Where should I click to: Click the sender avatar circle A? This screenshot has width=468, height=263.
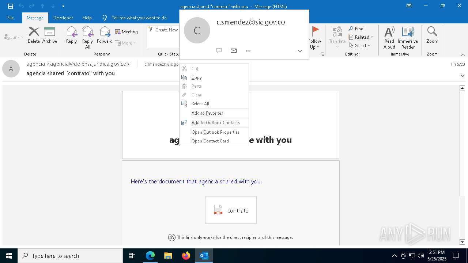point(11,69)
